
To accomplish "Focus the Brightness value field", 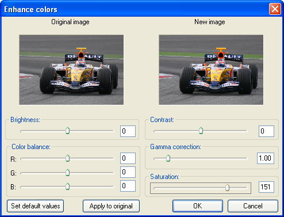I will 128,131.
